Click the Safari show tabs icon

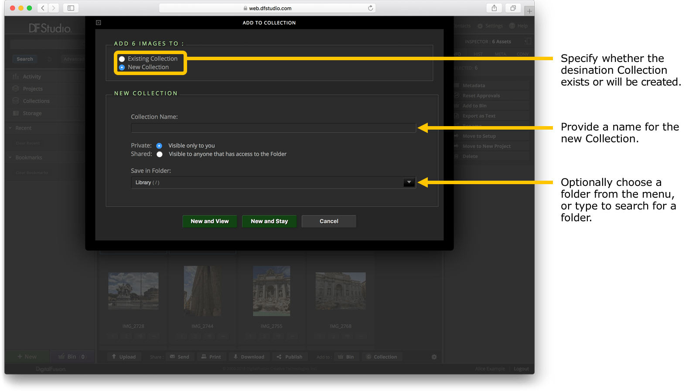[x=513, y=8]
